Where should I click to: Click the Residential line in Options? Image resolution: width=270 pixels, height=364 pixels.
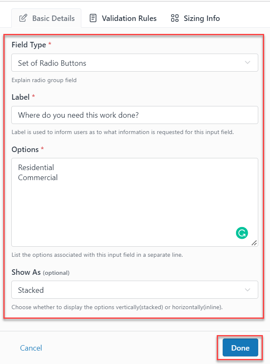[36, 167]
